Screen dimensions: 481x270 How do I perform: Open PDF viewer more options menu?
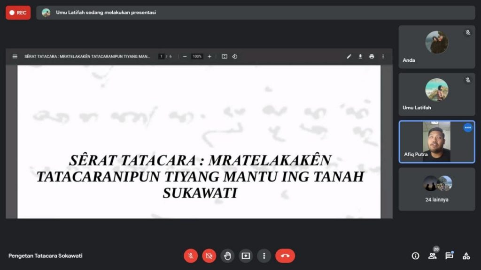pos(383,56)
